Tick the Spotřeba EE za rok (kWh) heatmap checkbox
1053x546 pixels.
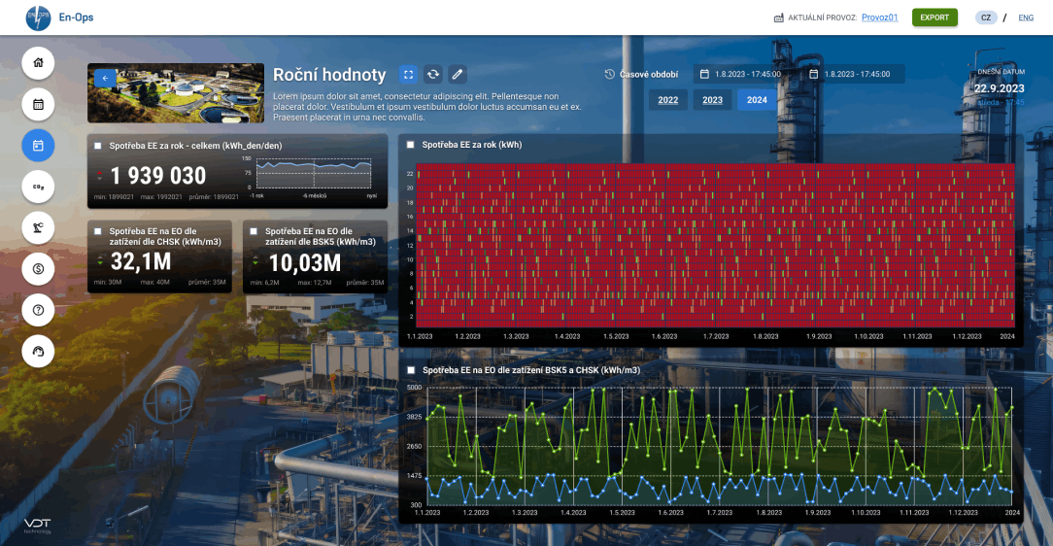click(x=410, y=145)
